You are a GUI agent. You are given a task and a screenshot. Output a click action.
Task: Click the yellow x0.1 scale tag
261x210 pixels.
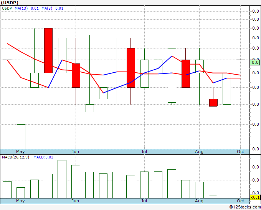[255, 197]
